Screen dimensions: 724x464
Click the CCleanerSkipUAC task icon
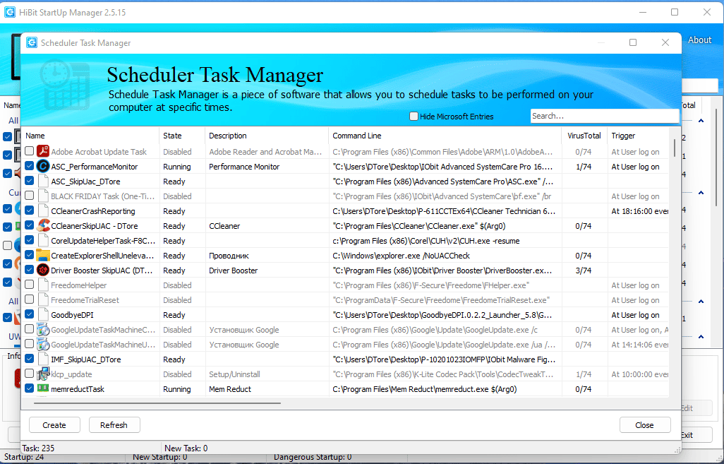point(43,225)
